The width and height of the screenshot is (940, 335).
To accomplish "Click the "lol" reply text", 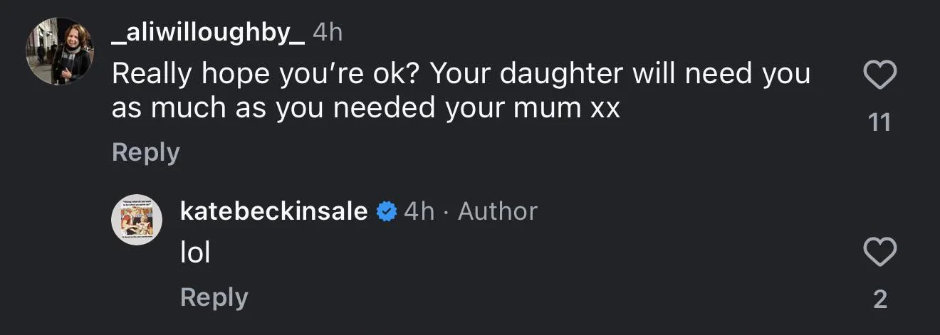I will point(195,252).
